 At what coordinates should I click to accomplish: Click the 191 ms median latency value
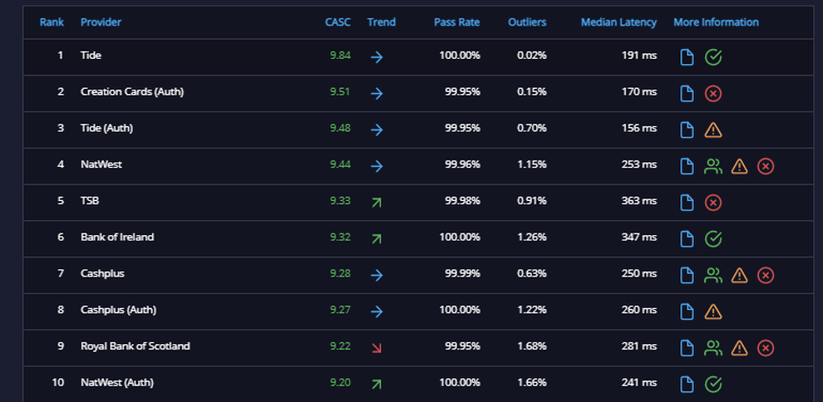(x=638, y=55)
